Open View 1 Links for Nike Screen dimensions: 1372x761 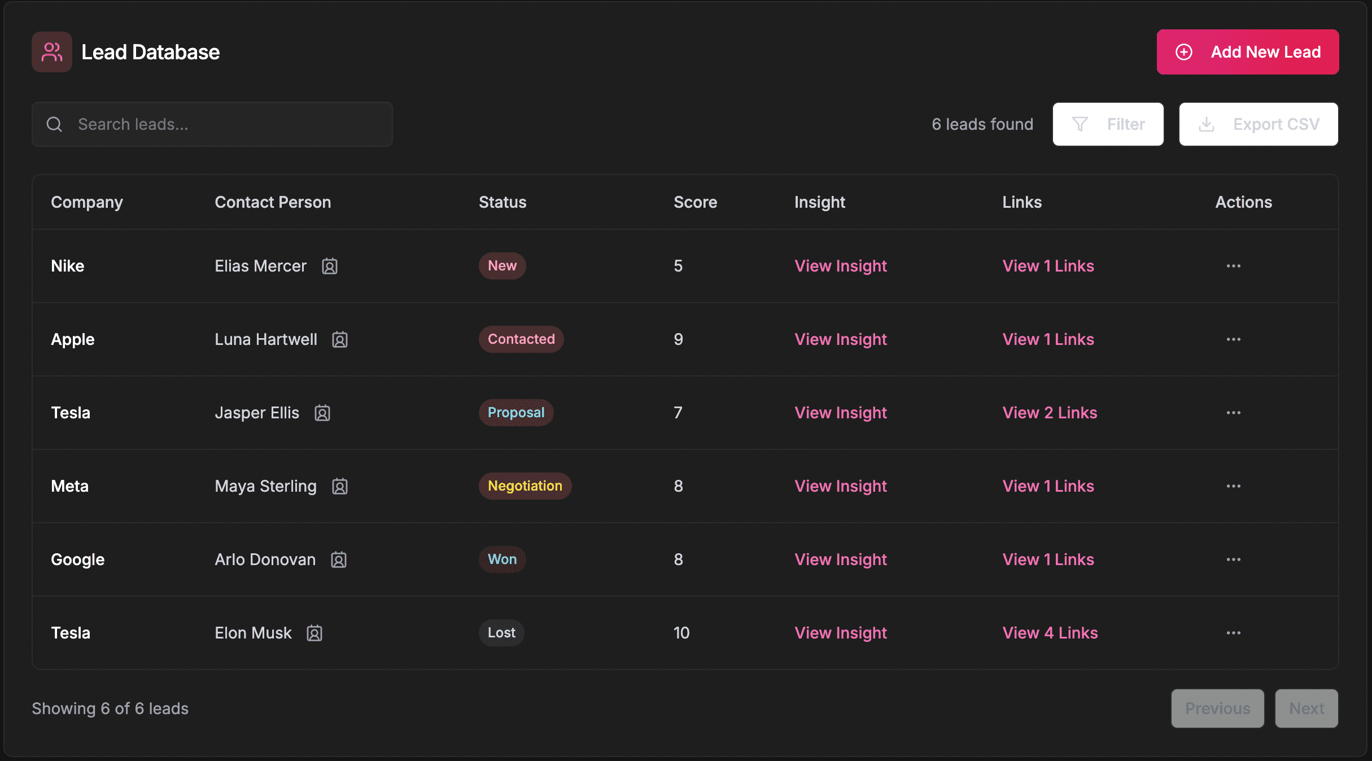click(1048, 266)
